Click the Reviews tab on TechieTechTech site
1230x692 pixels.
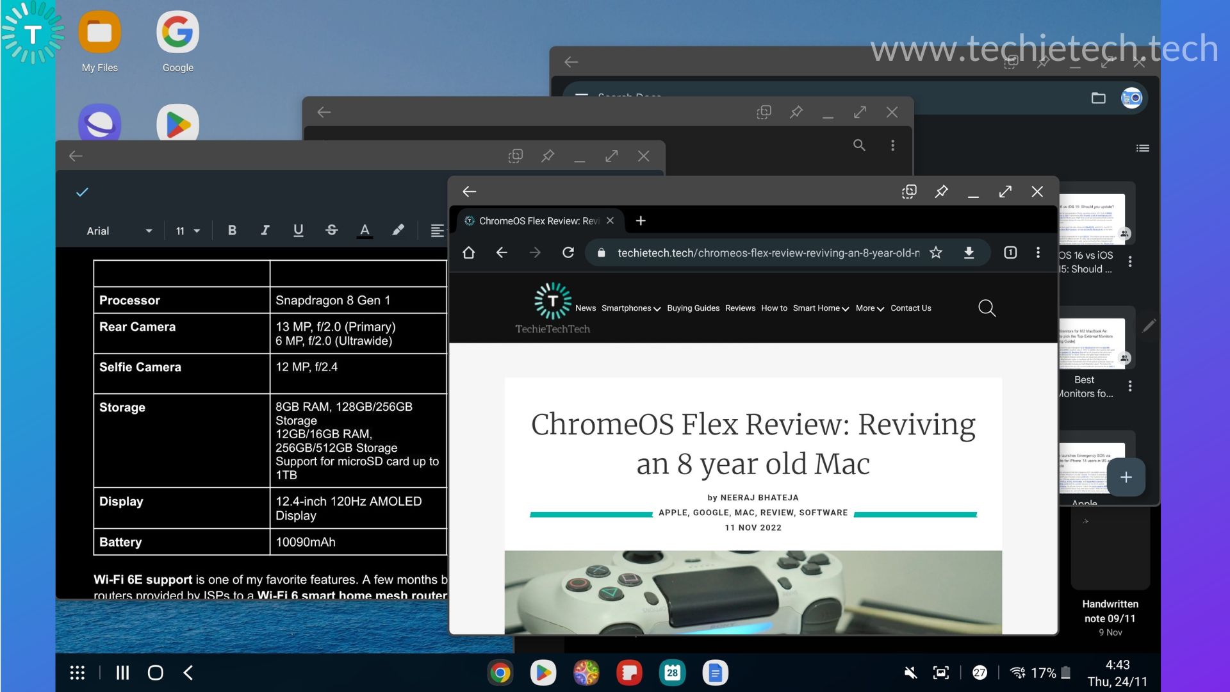tap(739, 308)
